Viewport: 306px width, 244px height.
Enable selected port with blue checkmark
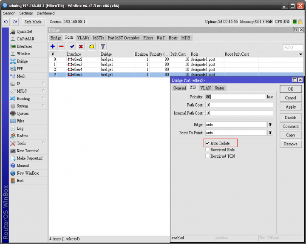coord(72,46)
